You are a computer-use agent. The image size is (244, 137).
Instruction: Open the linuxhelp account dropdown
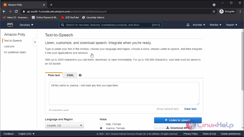pos(199,25)
